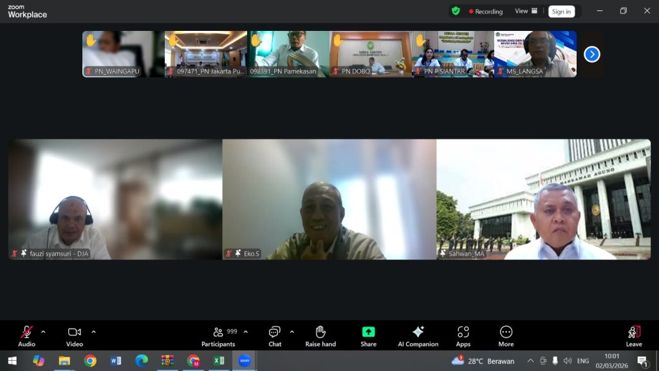Click the green security shield icon
This screenshot has width=659, height=371.
click(x=456, y=11)
